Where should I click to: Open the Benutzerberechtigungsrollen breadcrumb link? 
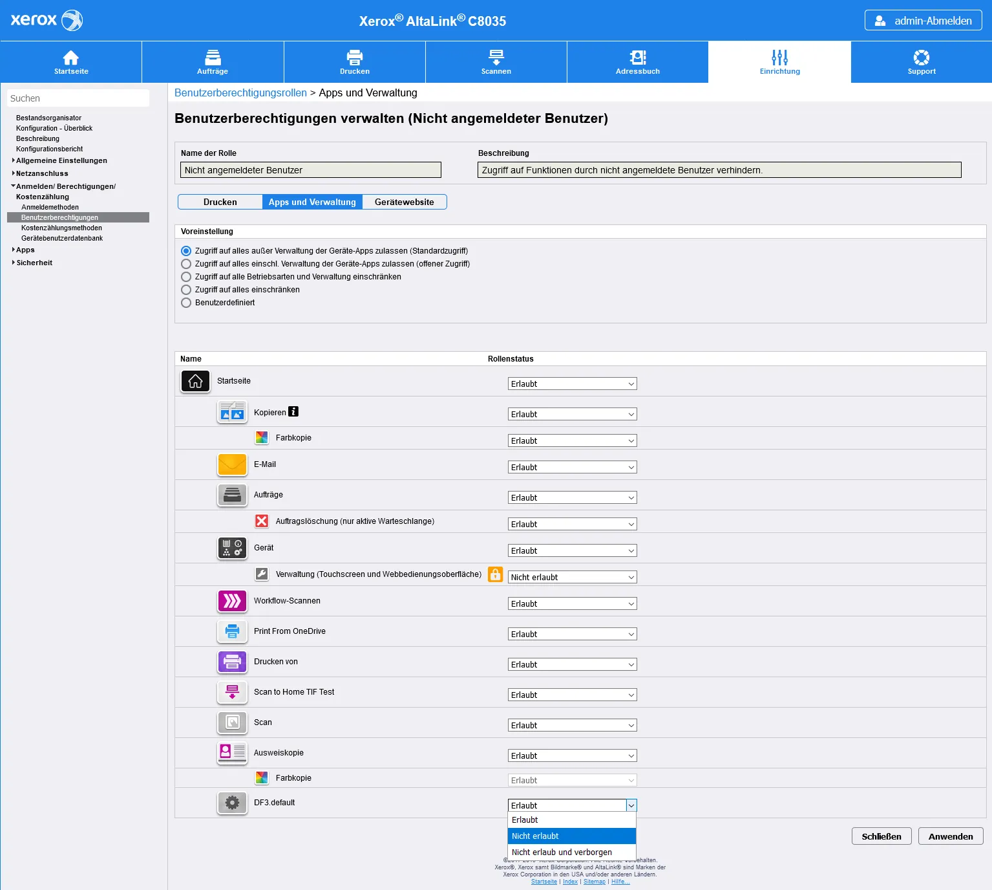(x=240, y=92)
